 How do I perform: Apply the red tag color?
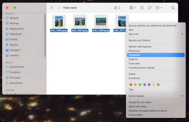131,85
